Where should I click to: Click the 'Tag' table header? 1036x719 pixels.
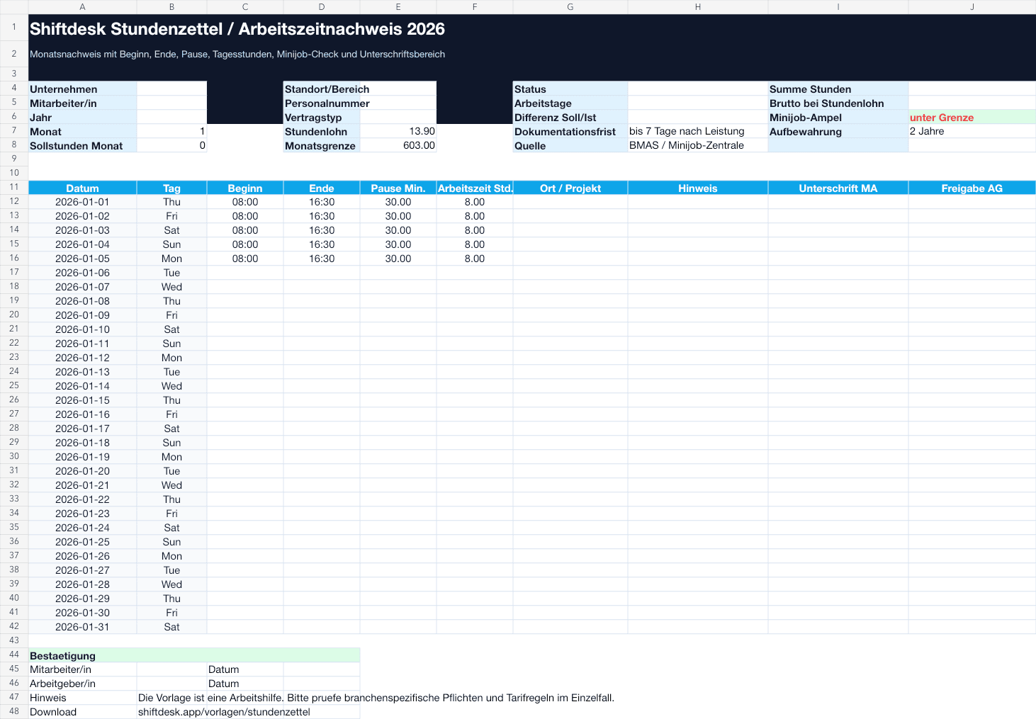(171, 188)
